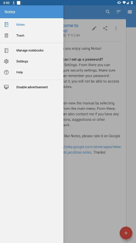The image size is (136, 243).
Task: Open Manage notebooks
Action: 32,50
